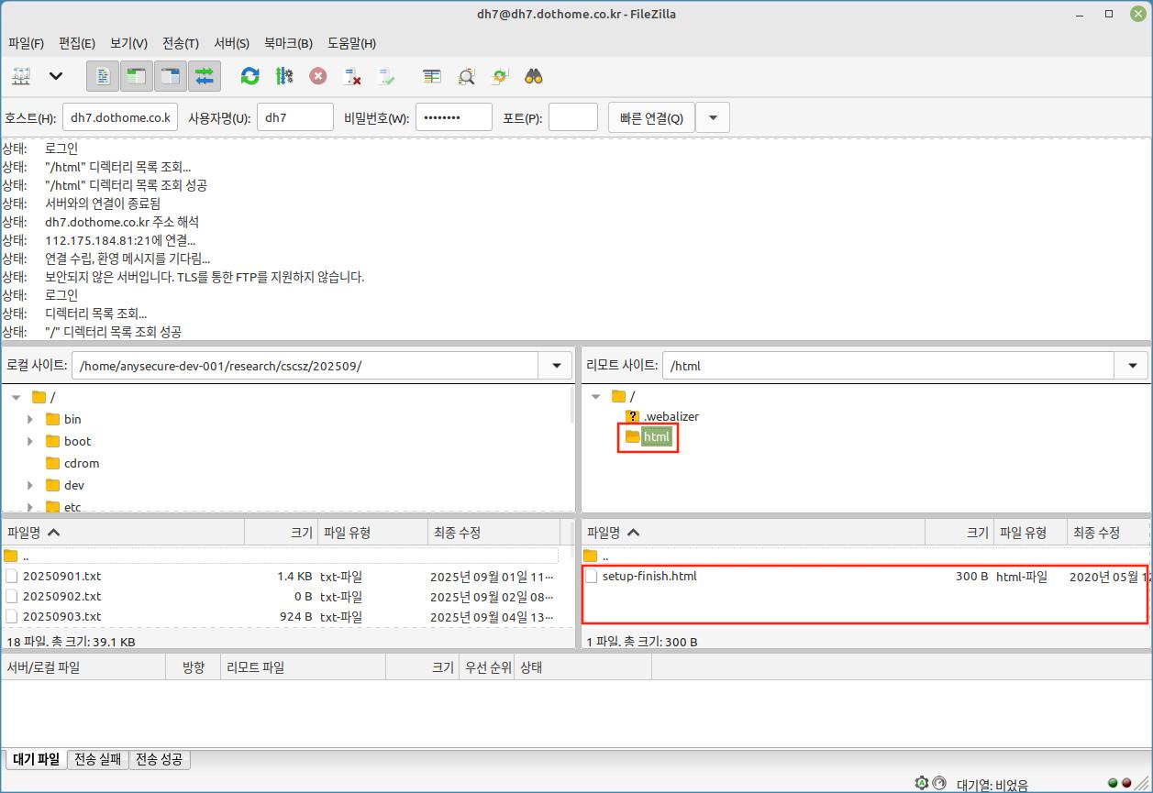
Task: Click the process queue icon
Action: pyautogui.click(x=283, y=76)
